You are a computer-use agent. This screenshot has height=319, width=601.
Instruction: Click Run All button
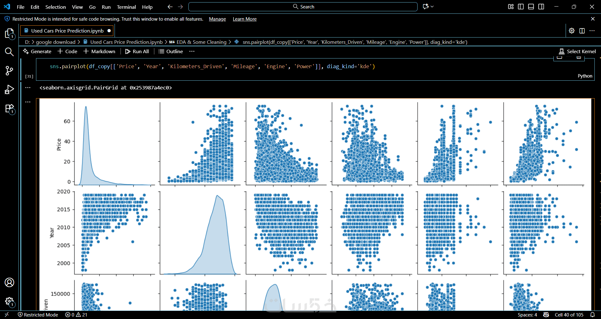137,51
